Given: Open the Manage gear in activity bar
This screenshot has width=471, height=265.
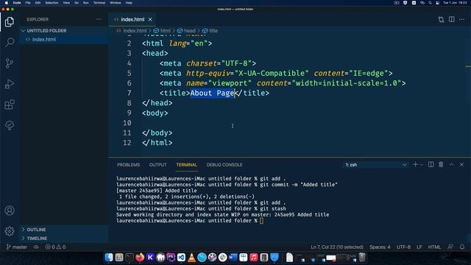Looking at the screenshot, I should [x=10, y=231].
